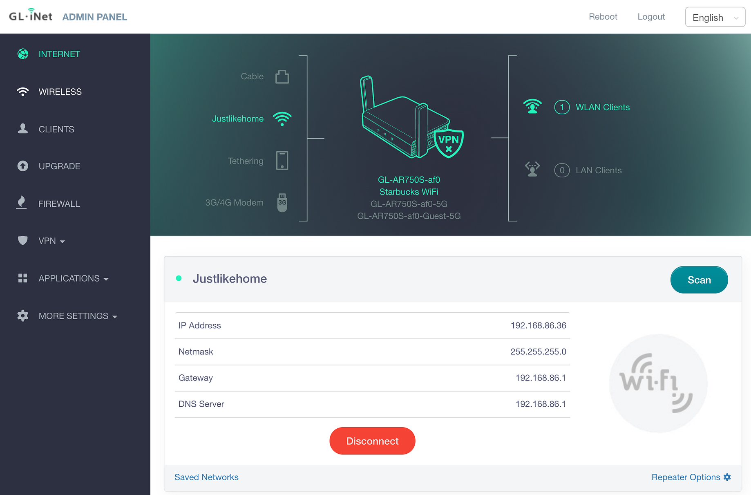This screenshot has height=495, width=751.
Task: Click the Upgrade arrow icon in sidebar
Action: (x=23, y=166)
